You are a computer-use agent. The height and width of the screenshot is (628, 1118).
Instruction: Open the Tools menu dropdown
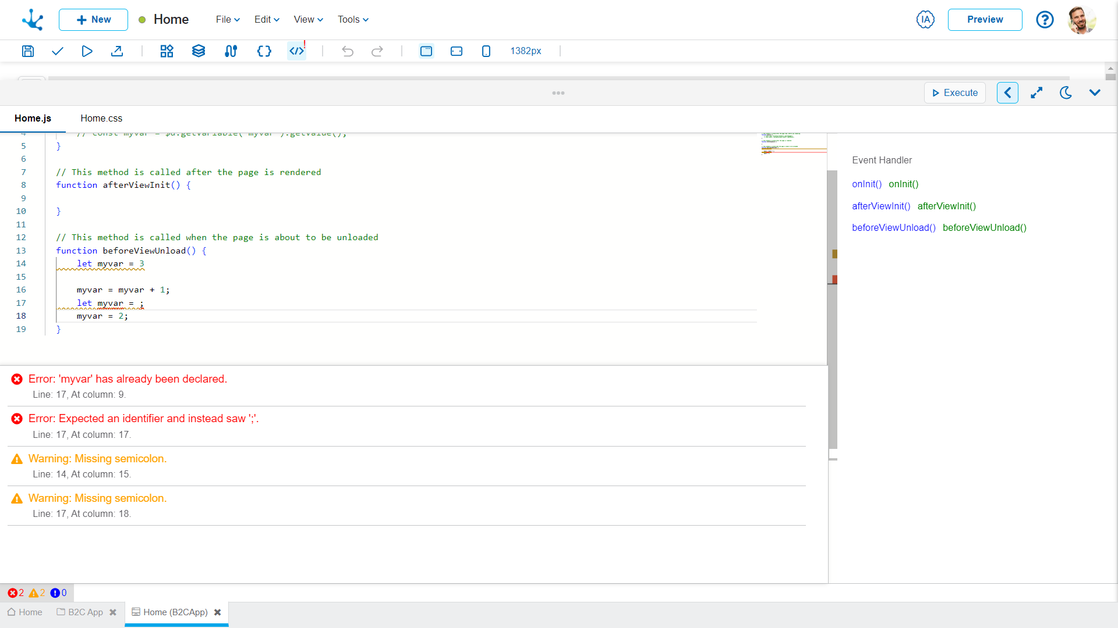353,19
